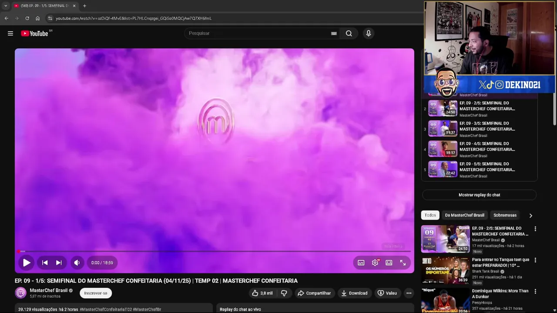Switch to theater mode
The height and width of the screenshot is (313, 557).
[x=389, y=263]
